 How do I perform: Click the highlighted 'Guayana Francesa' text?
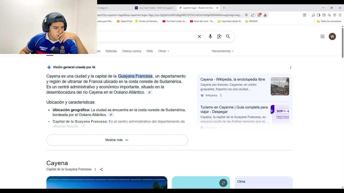tap(135, 76)
